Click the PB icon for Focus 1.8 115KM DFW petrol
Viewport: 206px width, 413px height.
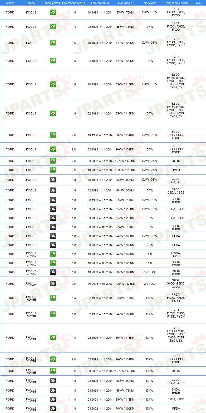[x=53, y=113]
